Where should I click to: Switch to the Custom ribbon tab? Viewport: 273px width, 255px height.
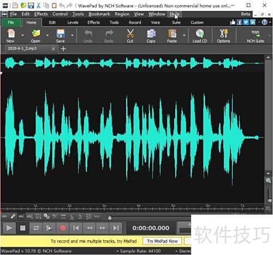click(197, 22)
